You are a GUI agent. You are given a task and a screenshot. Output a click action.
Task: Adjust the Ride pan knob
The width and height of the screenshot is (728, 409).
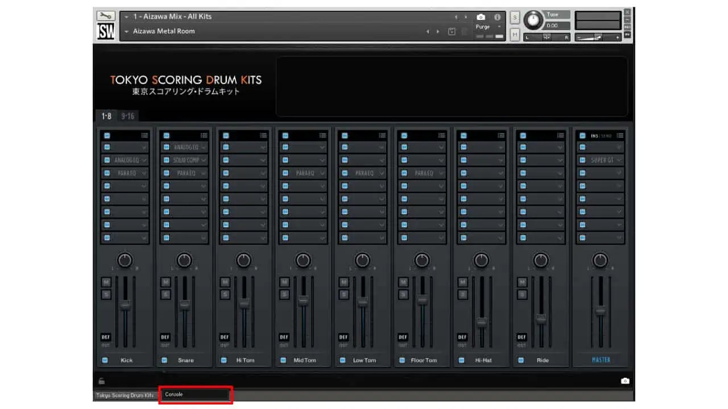(541, 260)
